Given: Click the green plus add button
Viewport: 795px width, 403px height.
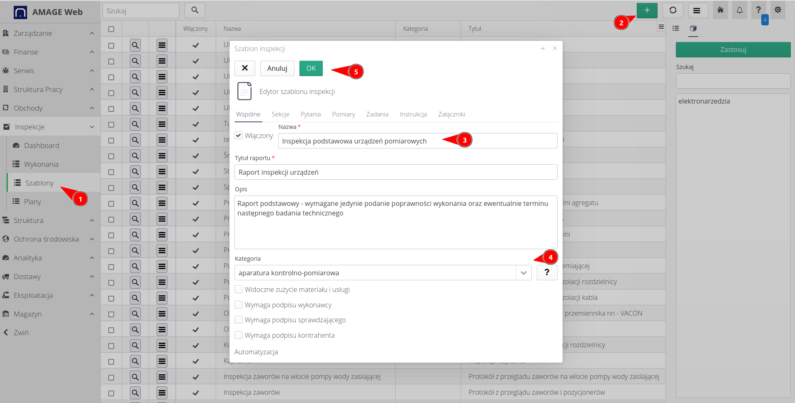Looking at the screenshot, I should [x=647, y=10].
